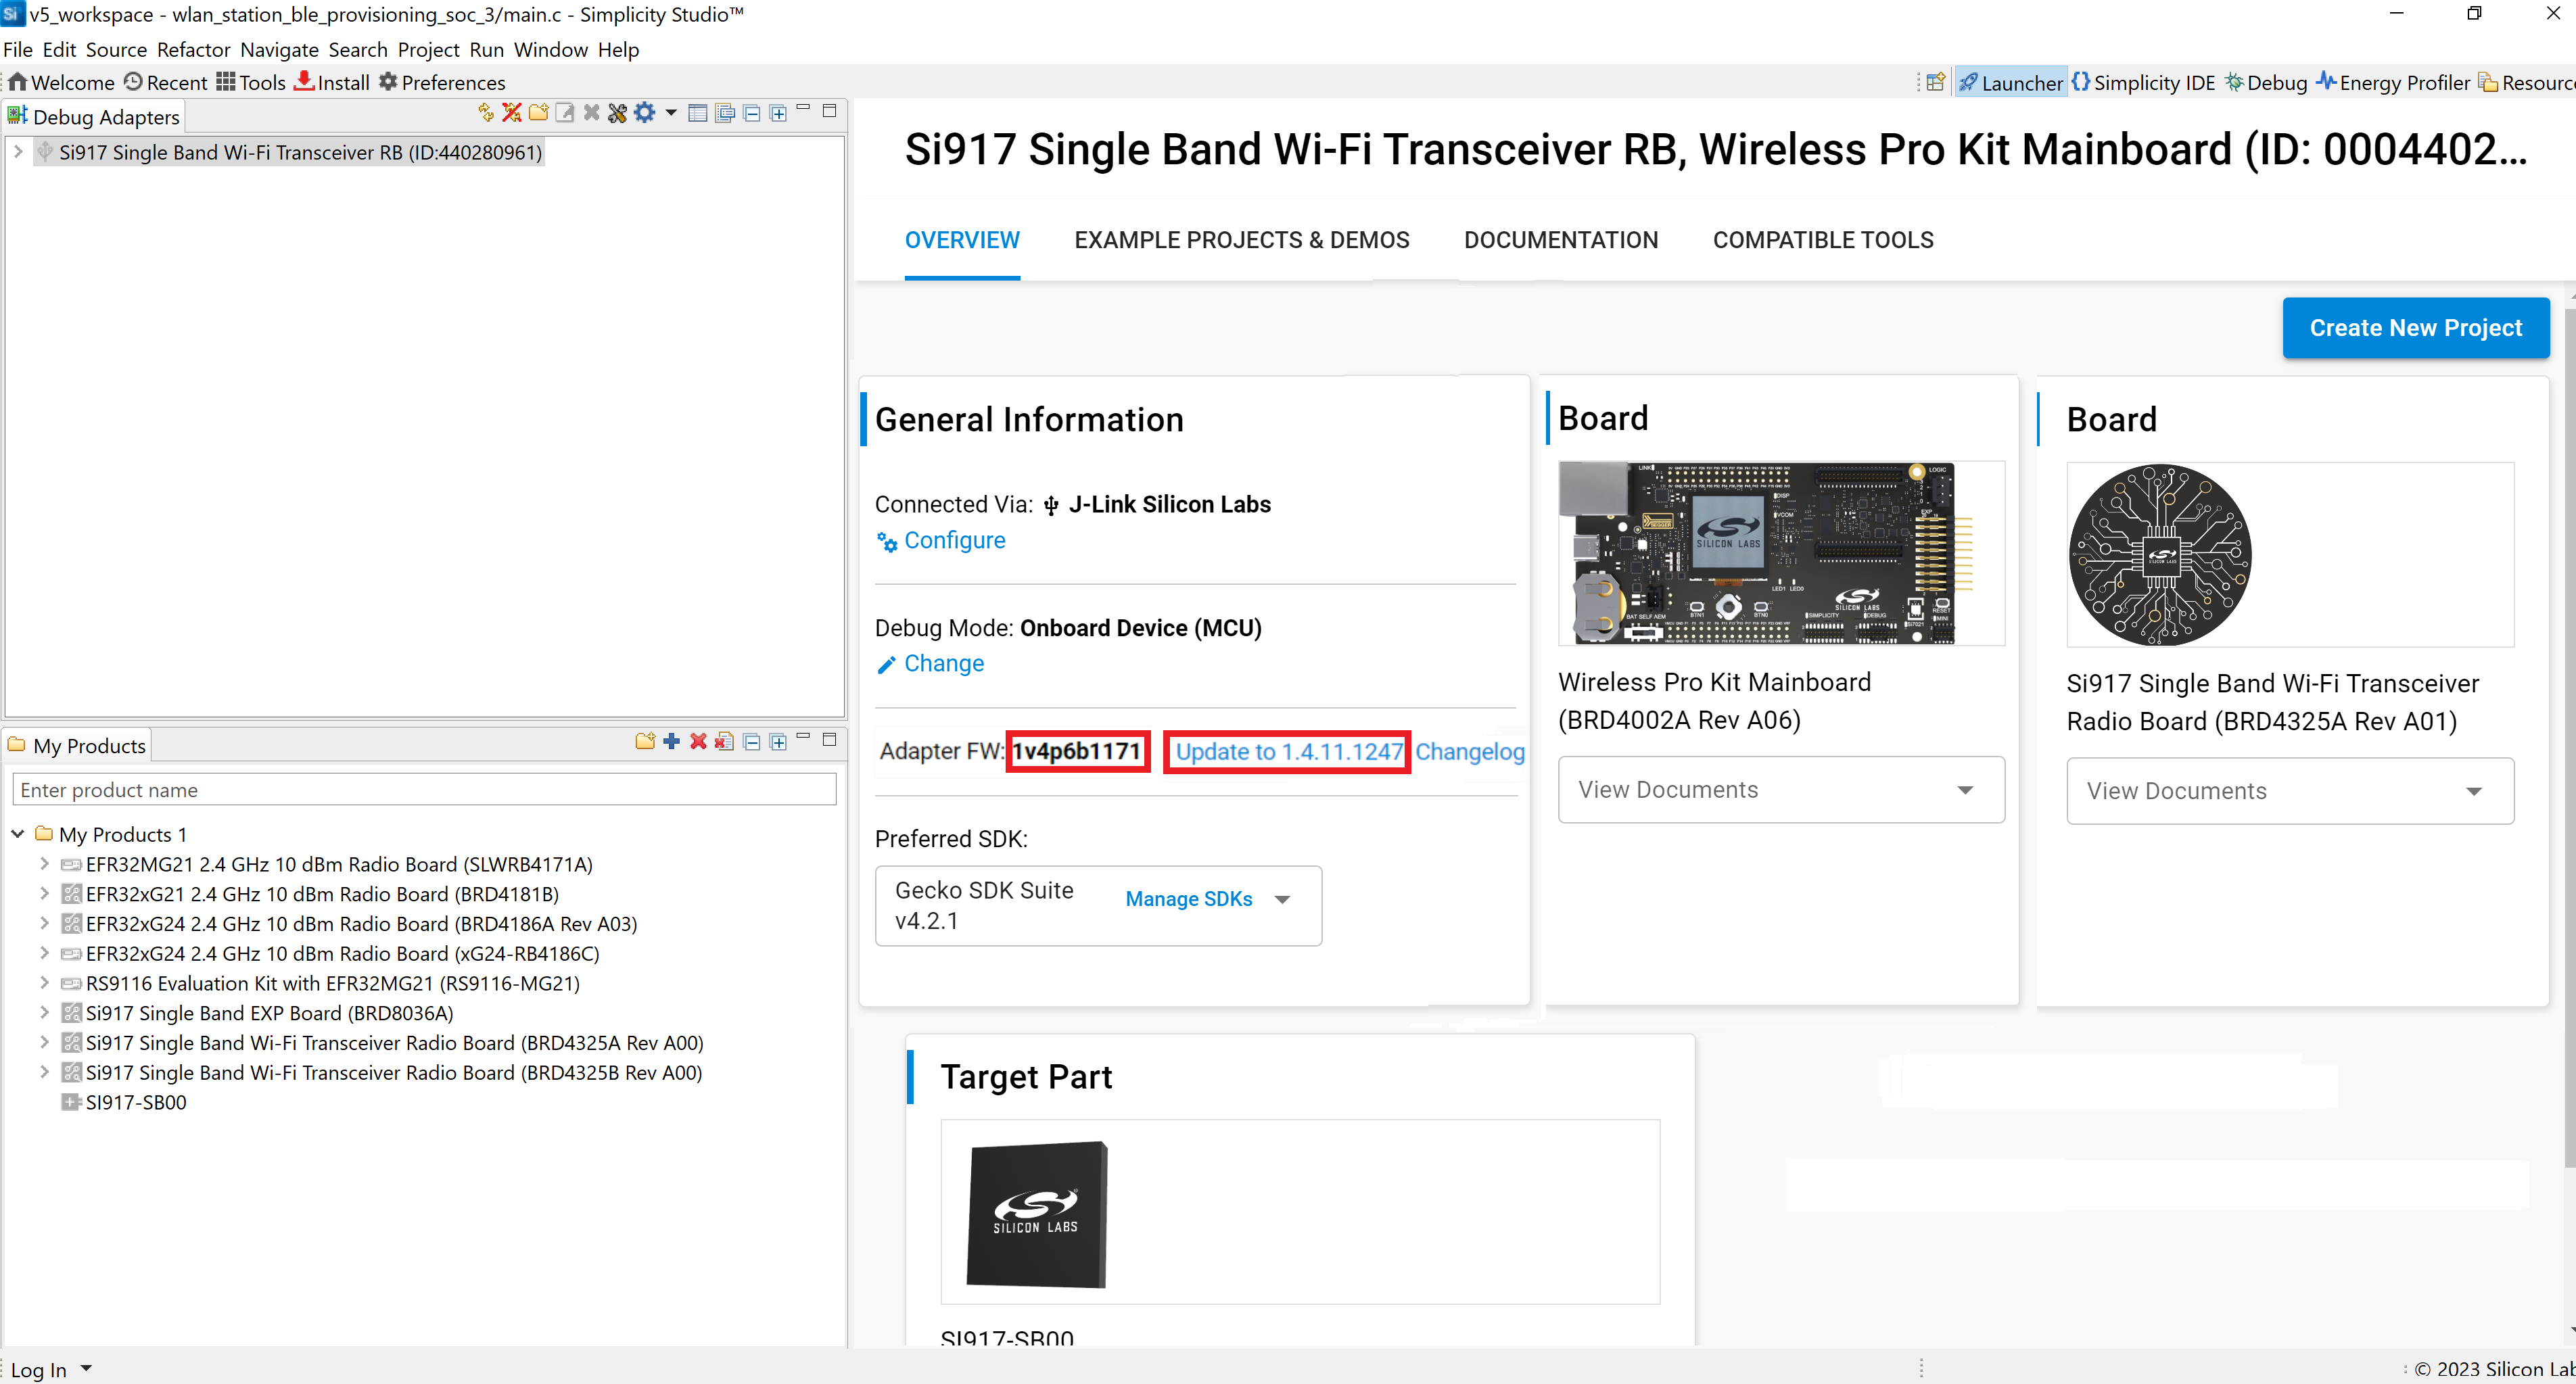Open the Refactor menu
This screenshot has width=2576, height=1384.
point(193,49)
